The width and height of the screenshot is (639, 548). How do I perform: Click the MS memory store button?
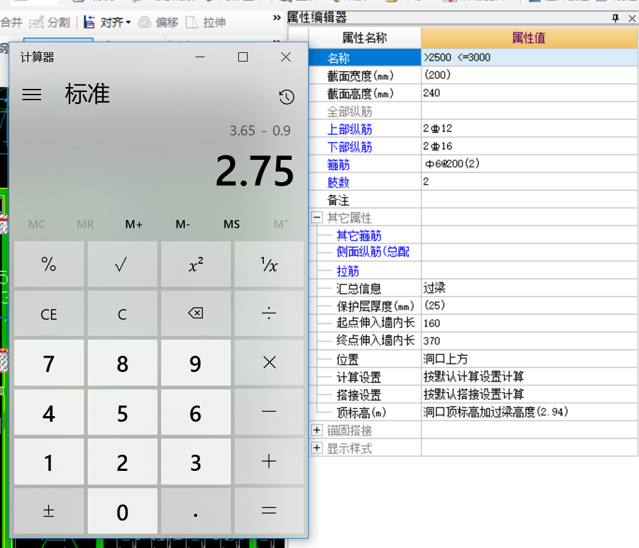point(231,224)
